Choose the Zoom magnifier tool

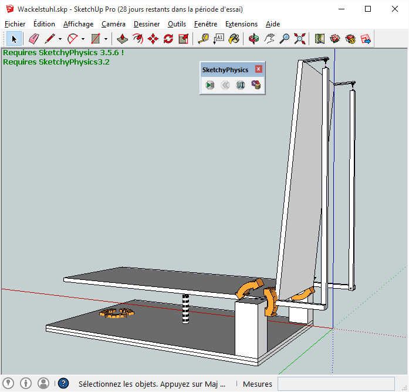[x=285, y=39]
